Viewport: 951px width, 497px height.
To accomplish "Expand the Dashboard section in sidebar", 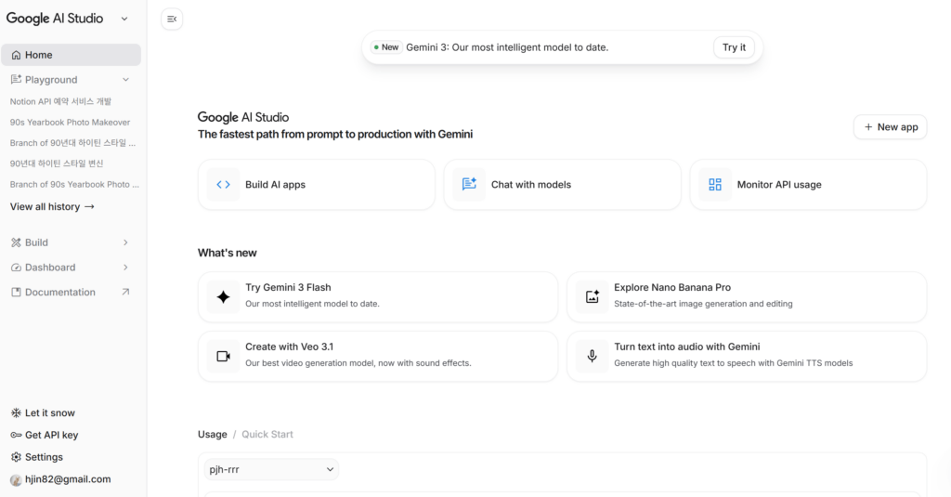I will click(x=125, y=268).
